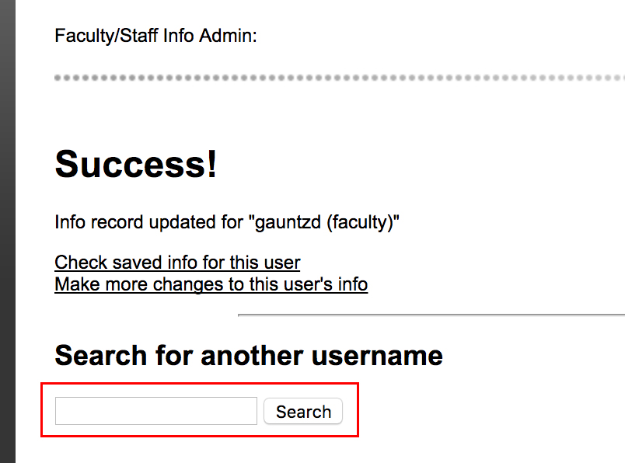Click the words Info record in the status message

99,222
